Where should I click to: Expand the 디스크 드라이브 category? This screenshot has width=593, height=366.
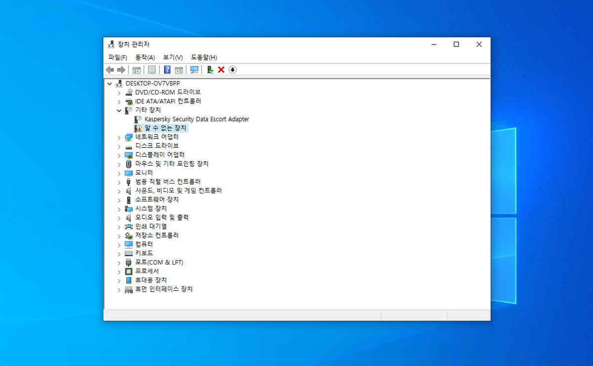[x=119, y=146]
